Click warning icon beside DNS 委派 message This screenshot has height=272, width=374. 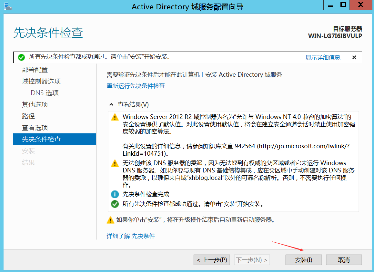(115, 163)
